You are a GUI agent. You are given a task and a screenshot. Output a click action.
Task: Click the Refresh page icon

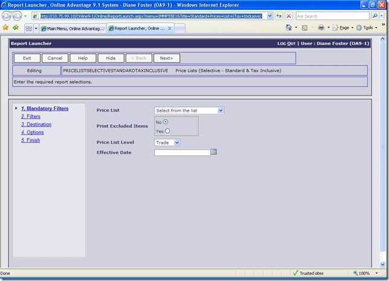point(279,16)
